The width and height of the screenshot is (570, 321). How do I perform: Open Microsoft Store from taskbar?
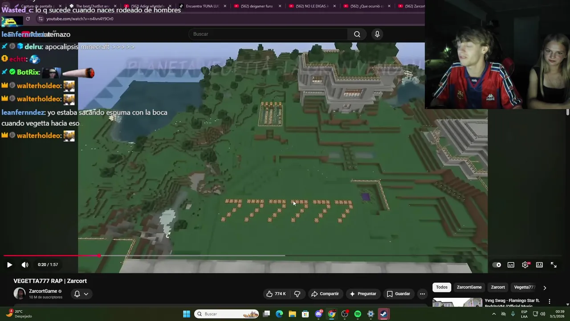coord(305,314)
